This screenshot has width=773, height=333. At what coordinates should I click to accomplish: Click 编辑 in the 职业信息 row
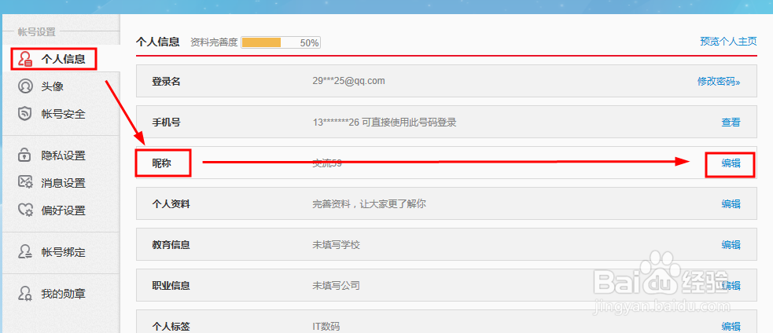[731, 285]
